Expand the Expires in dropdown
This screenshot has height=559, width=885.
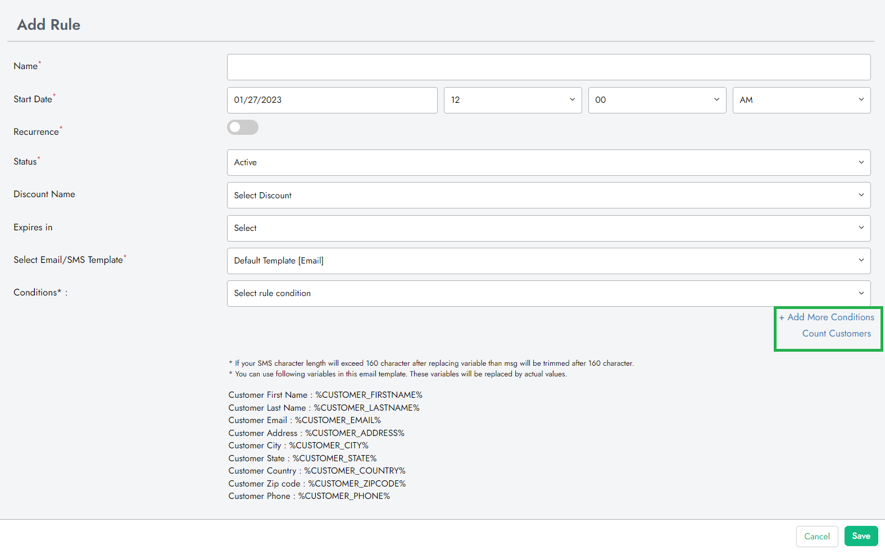pyautogui.click(x=548, y=228)
